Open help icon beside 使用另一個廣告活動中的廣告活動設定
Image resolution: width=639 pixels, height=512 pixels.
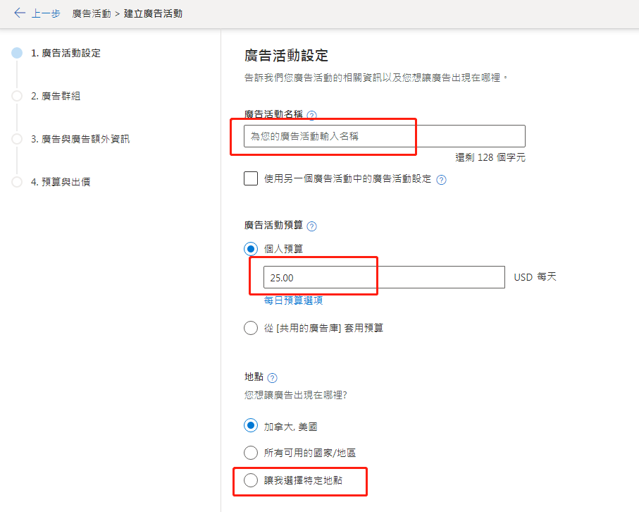tap(441, 178)
